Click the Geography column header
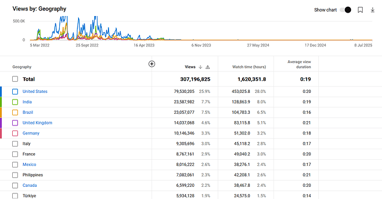The image size is (382, 199). [22, 67]
